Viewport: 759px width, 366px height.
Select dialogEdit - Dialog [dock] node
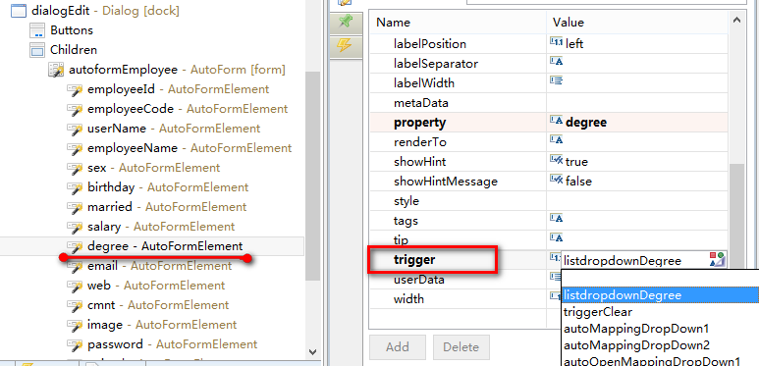pyautogui.click(x=104, y=11)
